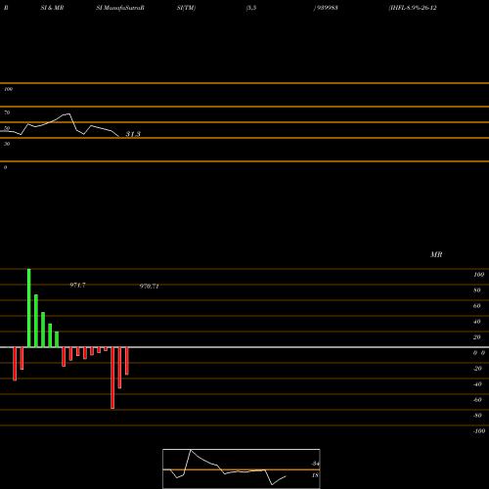Click the '(5,5' parameter text in header
The height and width of the screenshot is (489, 489).
(x=251, y=8)
